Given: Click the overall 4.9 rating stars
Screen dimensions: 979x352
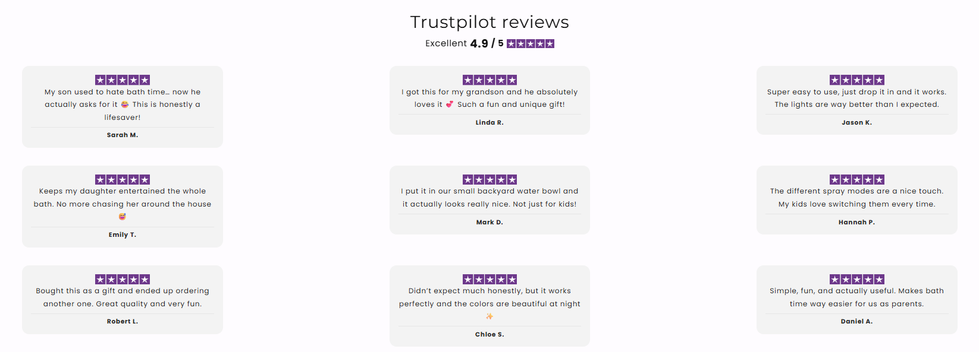Looking at the screenshot, I should click(x=530, y=44).
